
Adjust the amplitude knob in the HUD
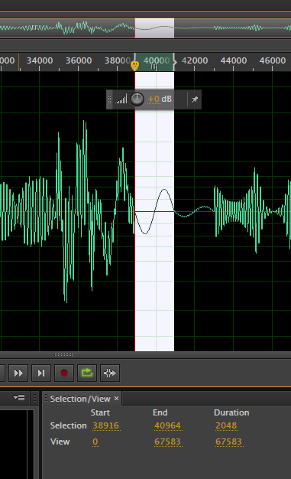point(137,99)
